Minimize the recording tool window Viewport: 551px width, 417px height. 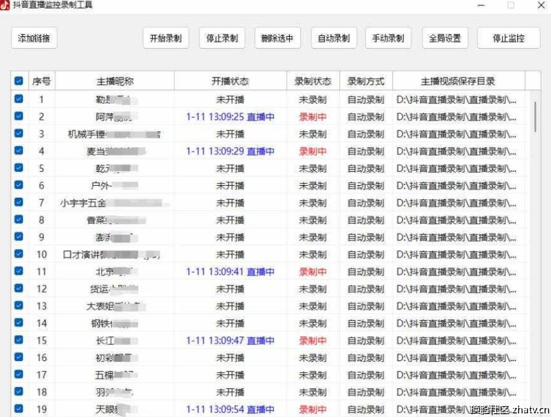(481, 5)
